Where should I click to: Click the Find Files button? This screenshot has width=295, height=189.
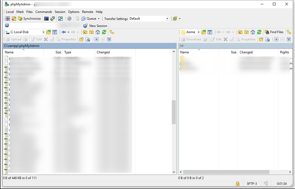[274, 32]
